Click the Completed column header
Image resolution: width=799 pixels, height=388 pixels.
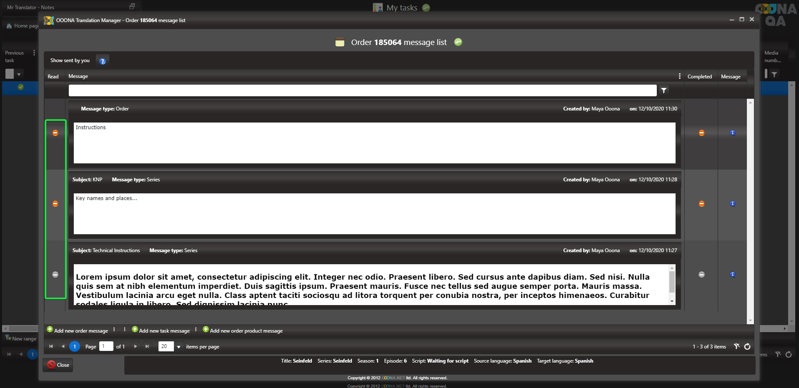point(699,77)
